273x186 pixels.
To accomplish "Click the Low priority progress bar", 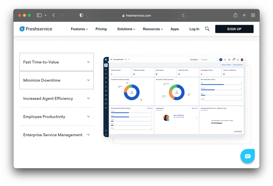I will tap(221, 84).
